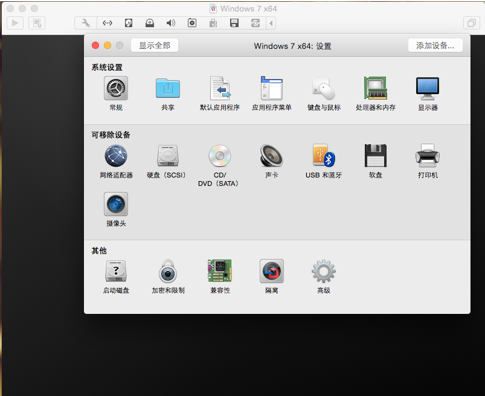Click the camera toolbar icon

(x=192, y=23)
